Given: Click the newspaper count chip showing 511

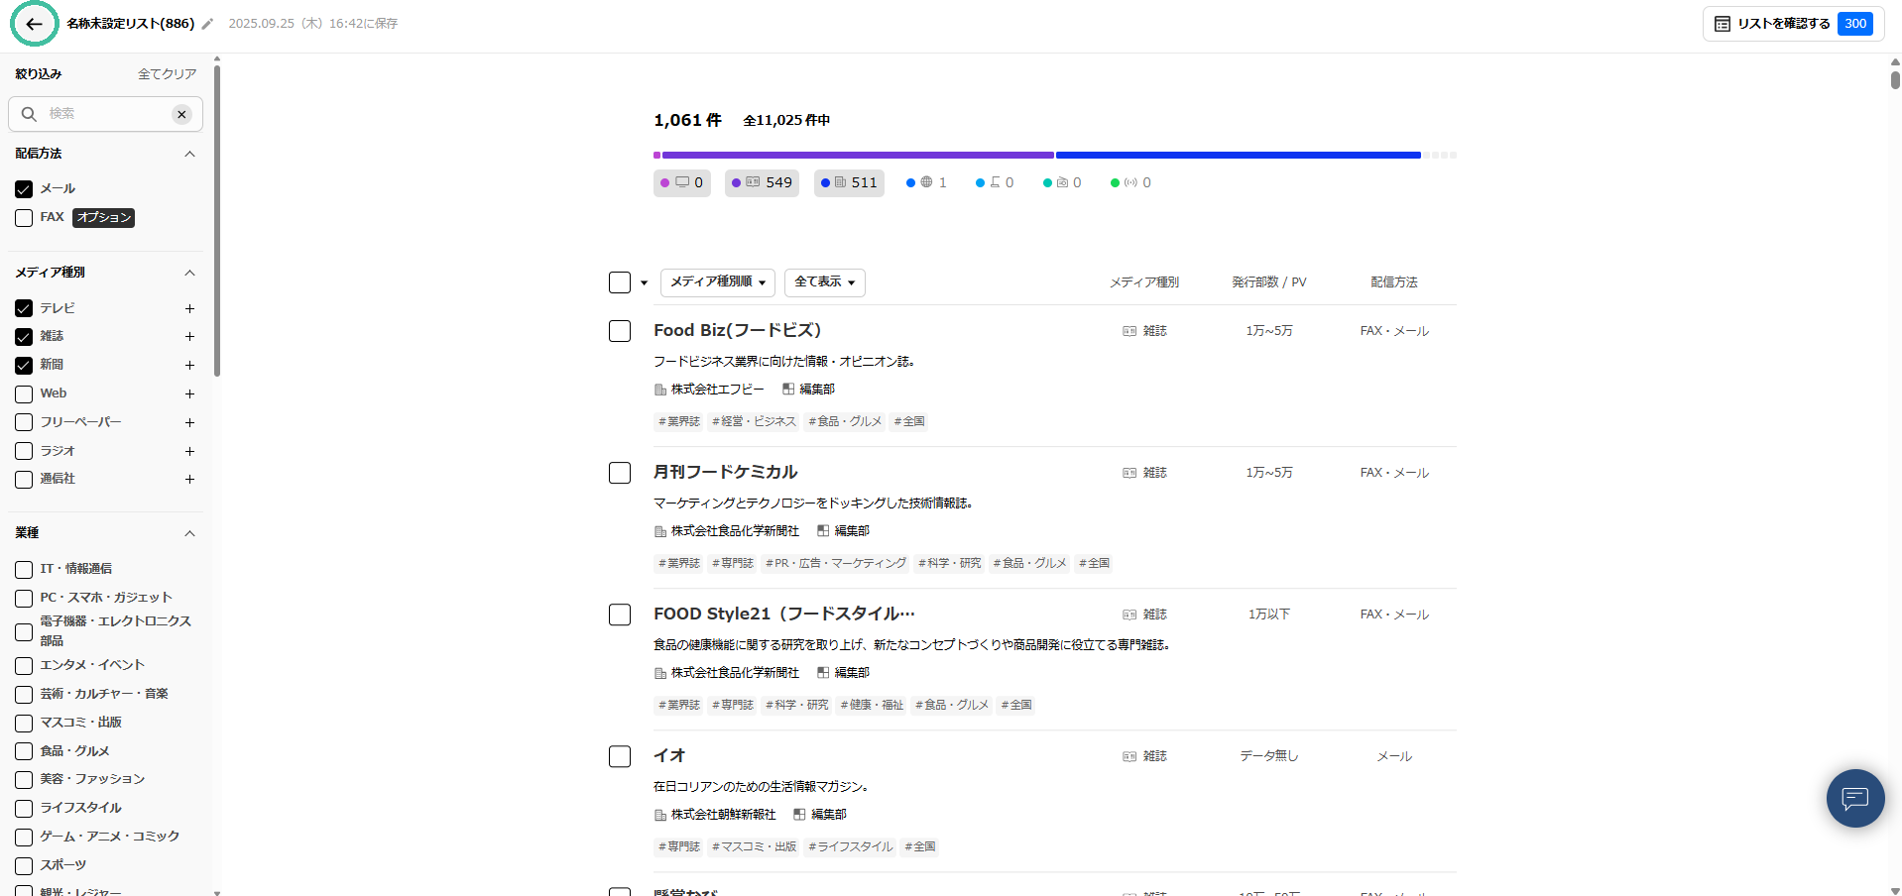Looking at the screenshot, I should (849, 183).
